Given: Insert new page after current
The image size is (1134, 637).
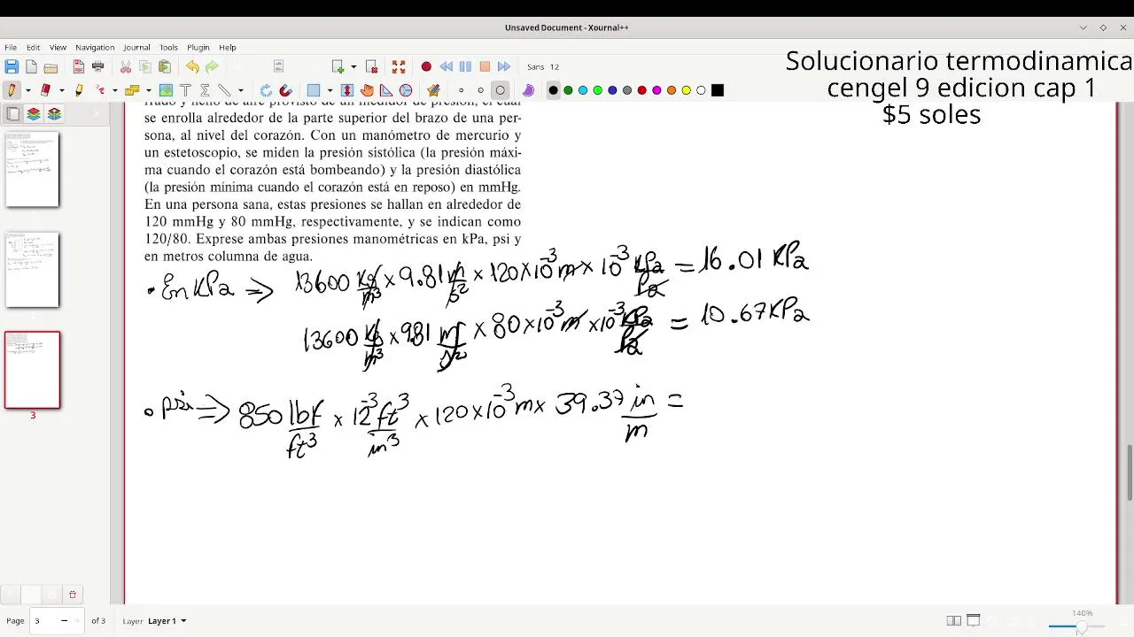Looking at the screenshot, I should pos(338,66).
